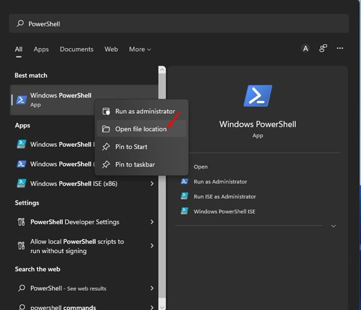This screenshot has width=361, height=310.
Task: Expand the powershell commands chevron
Action: pos(152,308)
